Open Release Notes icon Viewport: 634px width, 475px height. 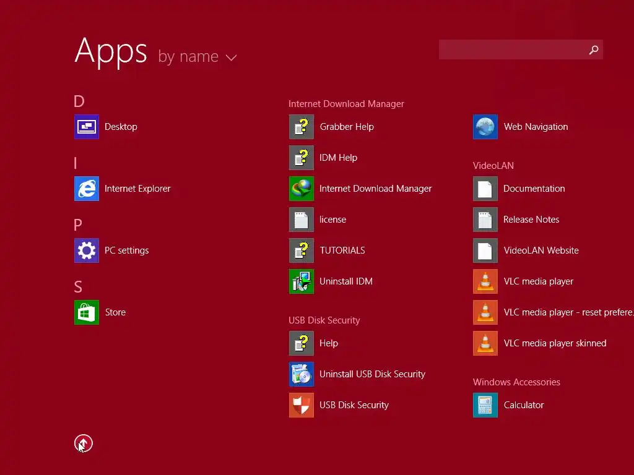click(x=485, y=220)
